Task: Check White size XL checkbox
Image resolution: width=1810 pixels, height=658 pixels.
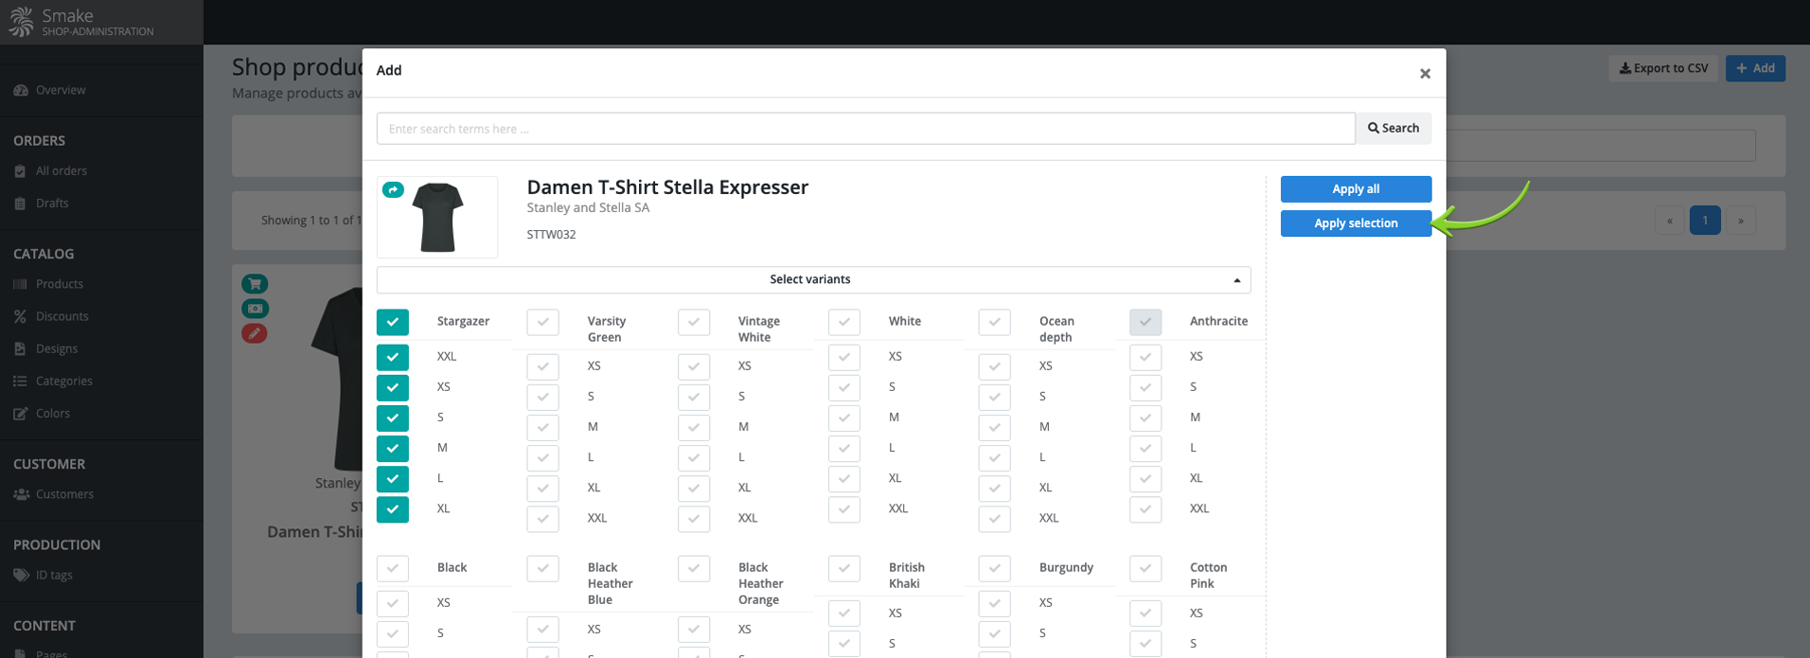Action: click(x=844, y=478)
